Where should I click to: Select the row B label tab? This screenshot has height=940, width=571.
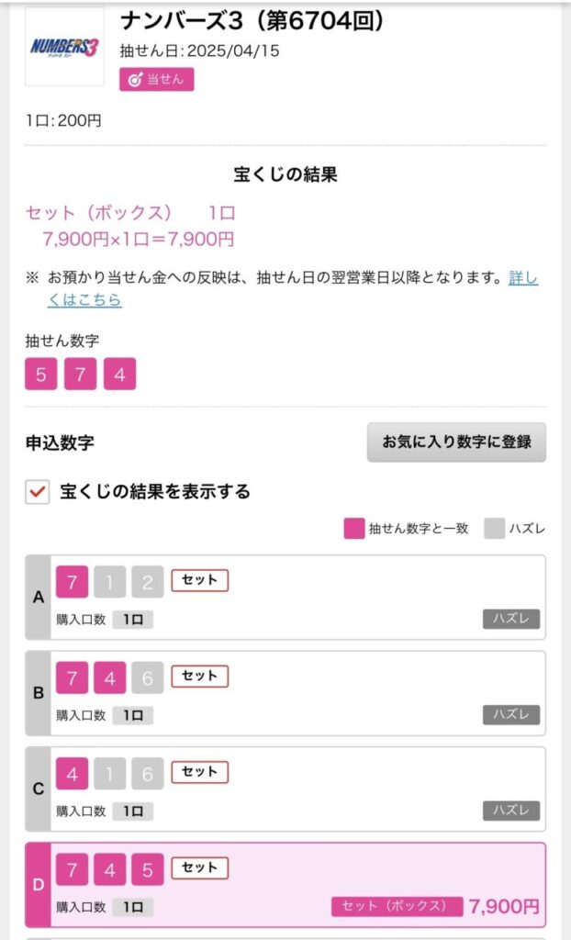pos(39,693)
